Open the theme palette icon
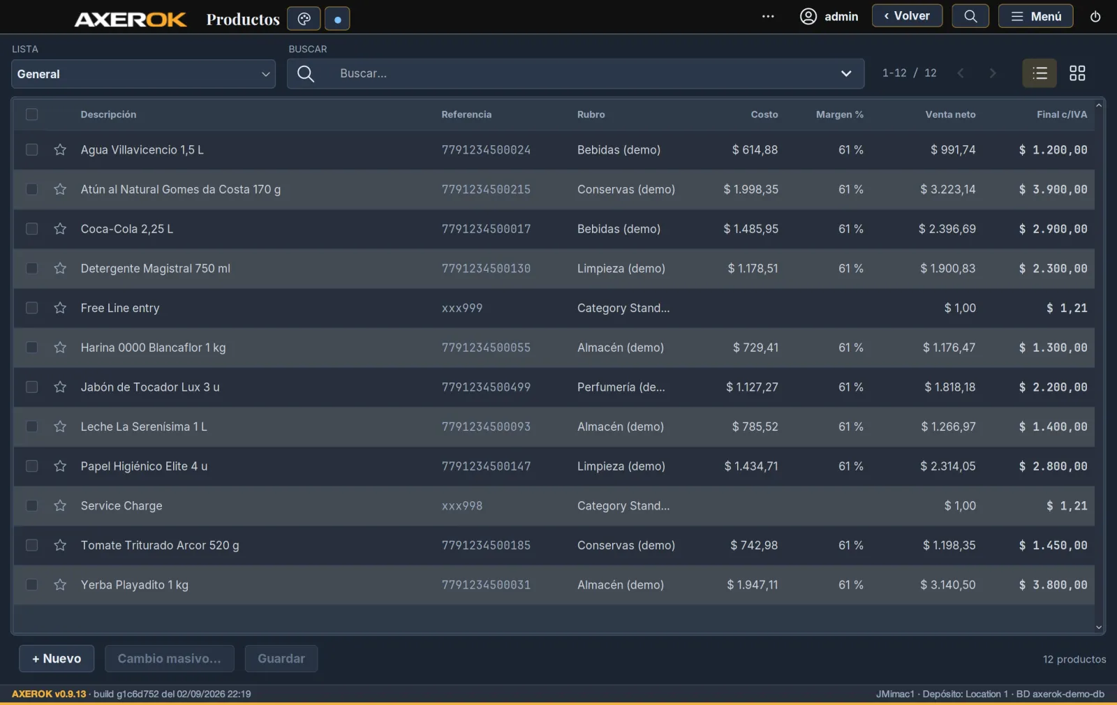The width and height of the screenshot is (1117, 705). coord(304,19)
